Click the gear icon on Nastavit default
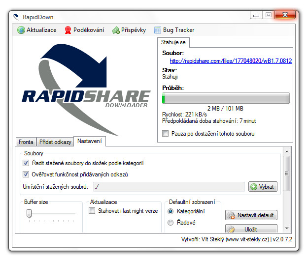308x259 pixels. 231,215
